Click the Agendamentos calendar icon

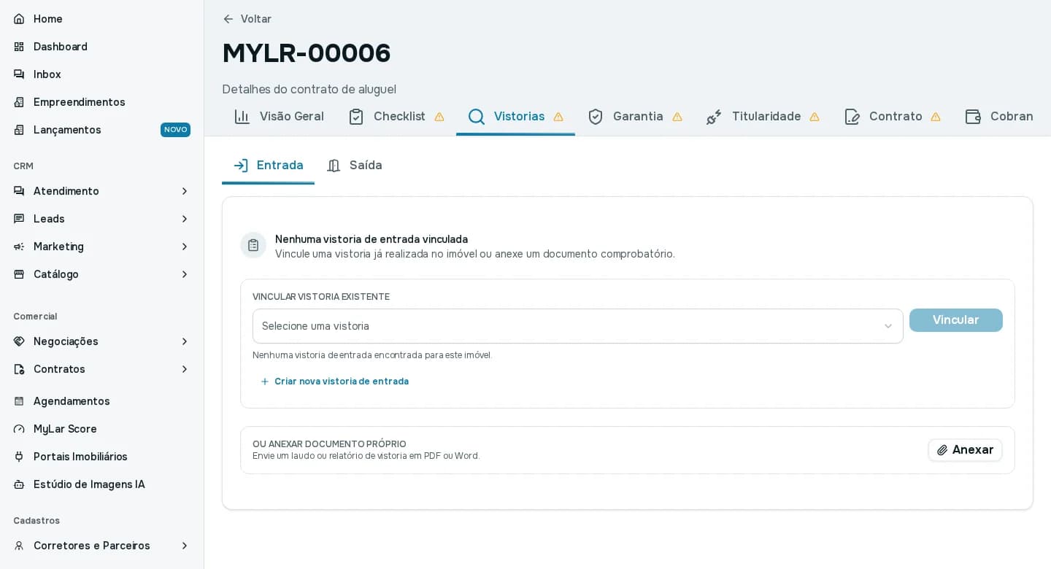coord(19,401)
